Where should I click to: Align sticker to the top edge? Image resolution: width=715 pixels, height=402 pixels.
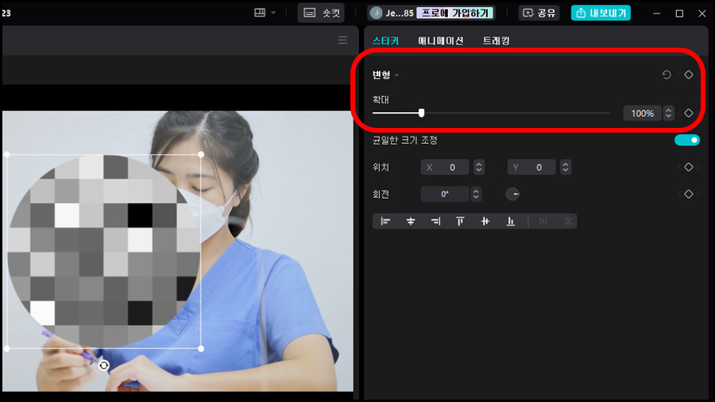[460, 222]
